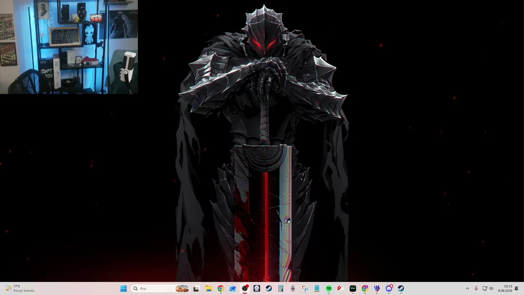Open the microphone recorder app icon

coord(293,288)
